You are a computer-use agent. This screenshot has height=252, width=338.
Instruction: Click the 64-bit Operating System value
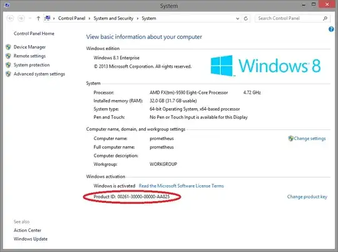[x=195, y=109]
